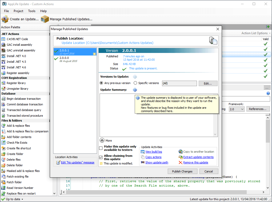Click the Update Location path link
Viewport: 272px width, 202px height.
pos(107,43)
